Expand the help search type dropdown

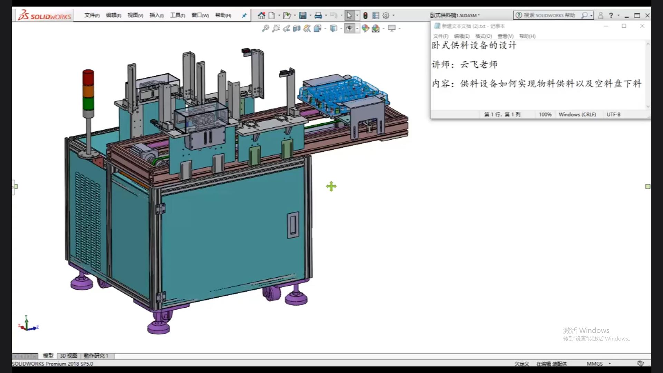pyautogui.click(x=591, y=16)
